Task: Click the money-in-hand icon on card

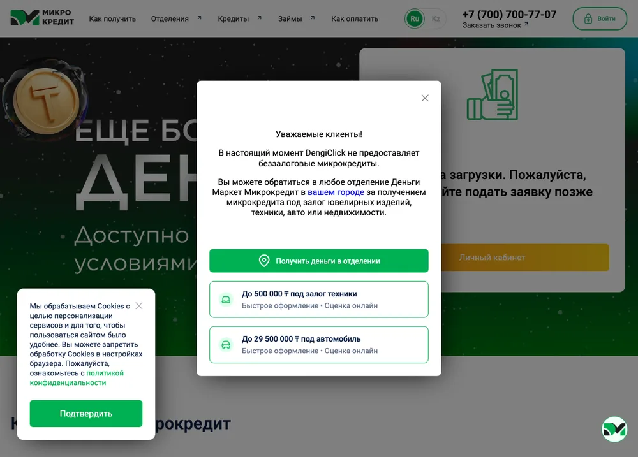Action: click(493, 95)
